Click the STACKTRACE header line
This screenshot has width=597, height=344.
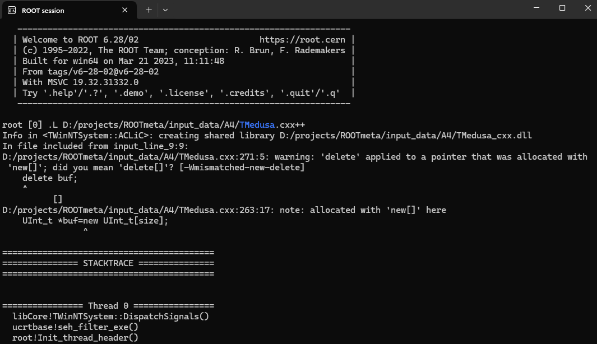(x=108, y=263)
